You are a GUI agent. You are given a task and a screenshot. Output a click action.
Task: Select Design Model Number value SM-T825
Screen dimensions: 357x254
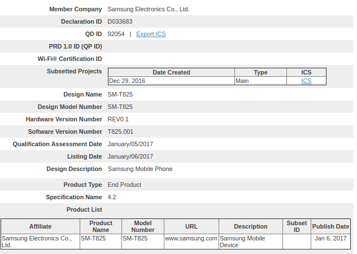tap(120, 107)
